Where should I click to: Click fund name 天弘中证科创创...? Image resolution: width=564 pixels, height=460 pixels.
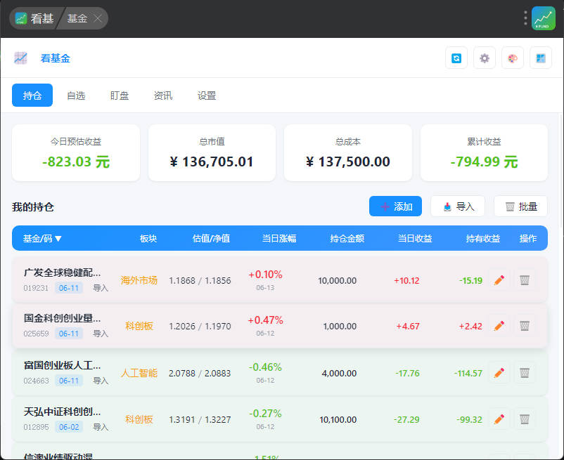(x=62, y=412)
